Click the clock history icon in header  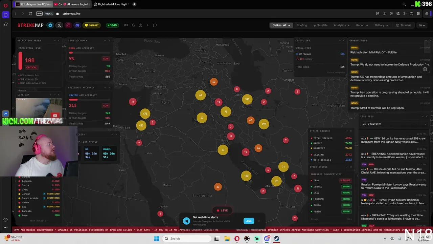(x=140, y=25)
